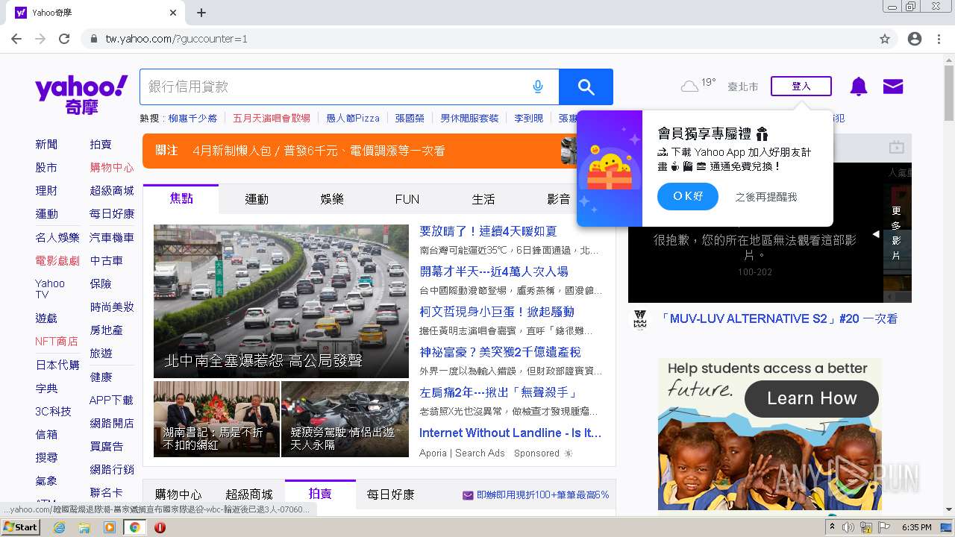
Task: Select the 焦點 news tab
Action: click(181, 199)
